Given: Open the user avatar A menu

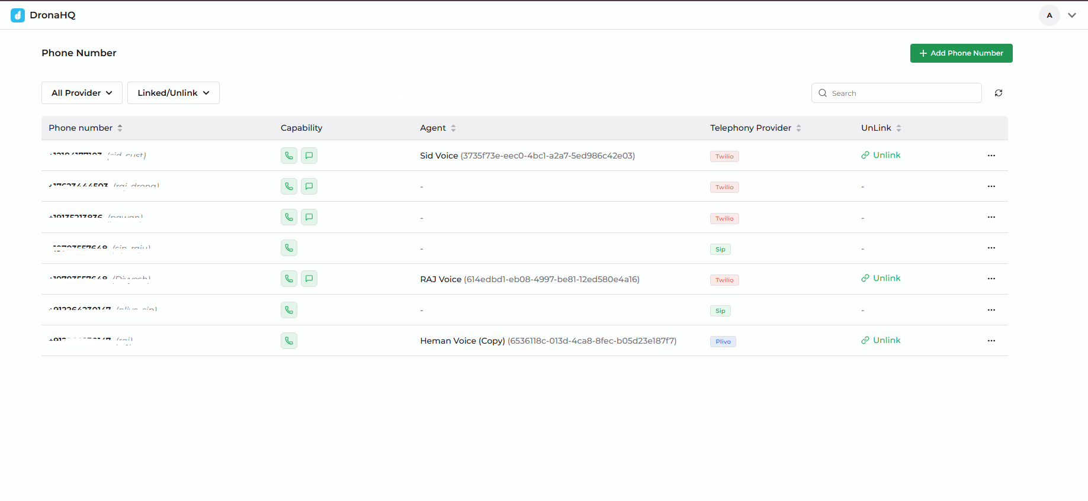Looking at the screenshot, I should (1050, 15).
